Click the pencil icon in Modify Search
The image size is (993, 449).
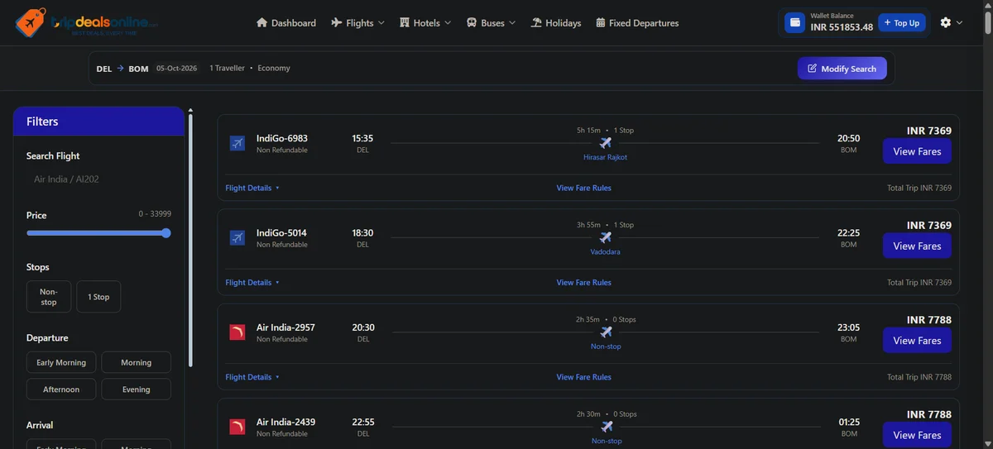[x=812, y=69]
